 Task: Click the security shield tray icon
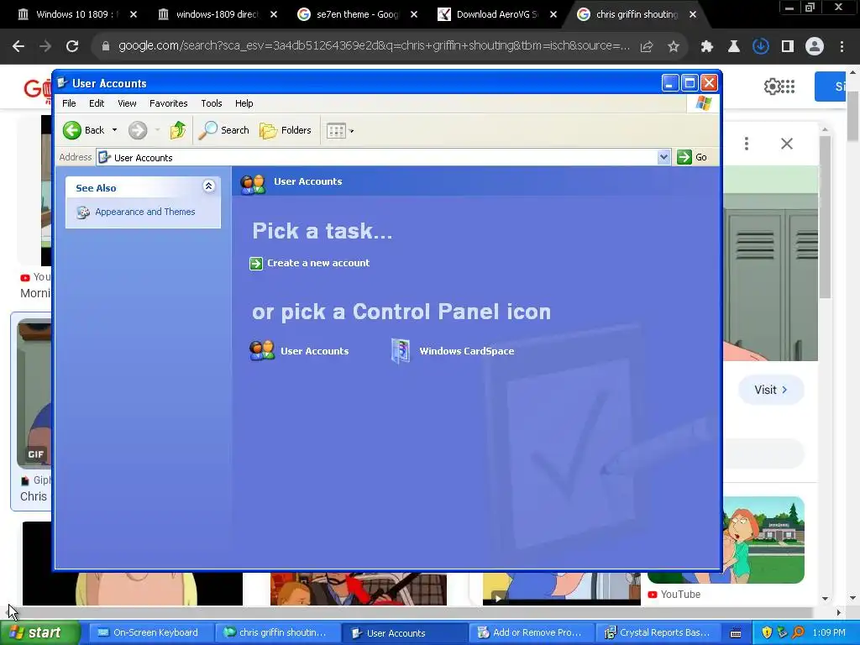(767, 632)
